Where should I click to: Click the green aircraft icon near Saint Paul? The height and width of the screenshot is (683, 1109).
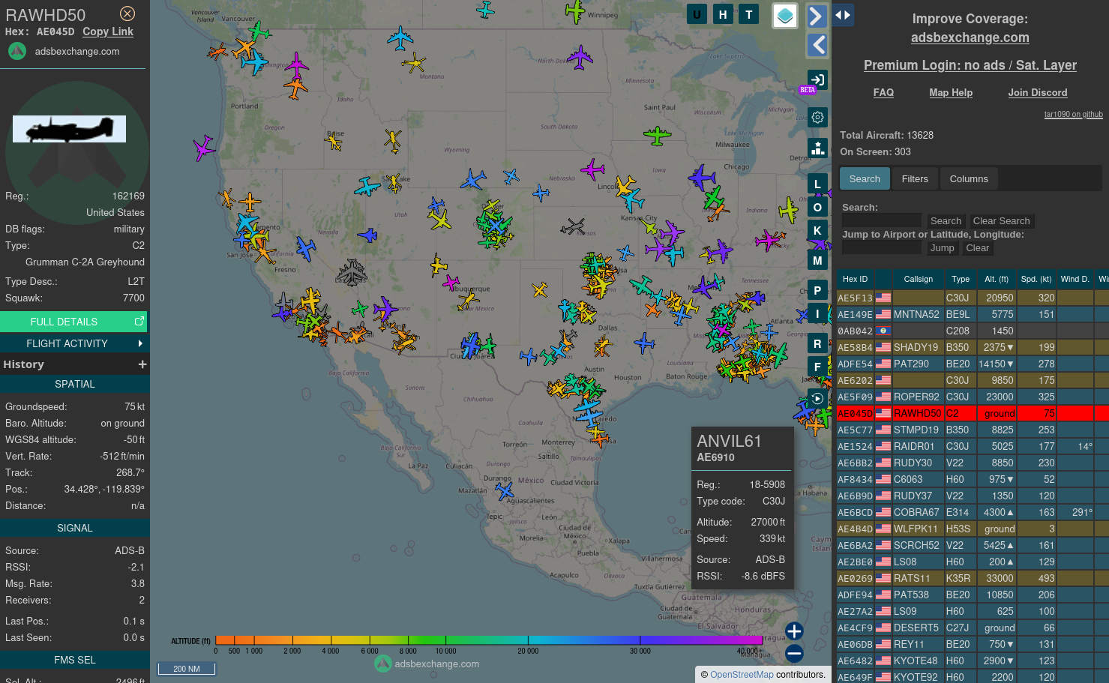click(657, 136)
